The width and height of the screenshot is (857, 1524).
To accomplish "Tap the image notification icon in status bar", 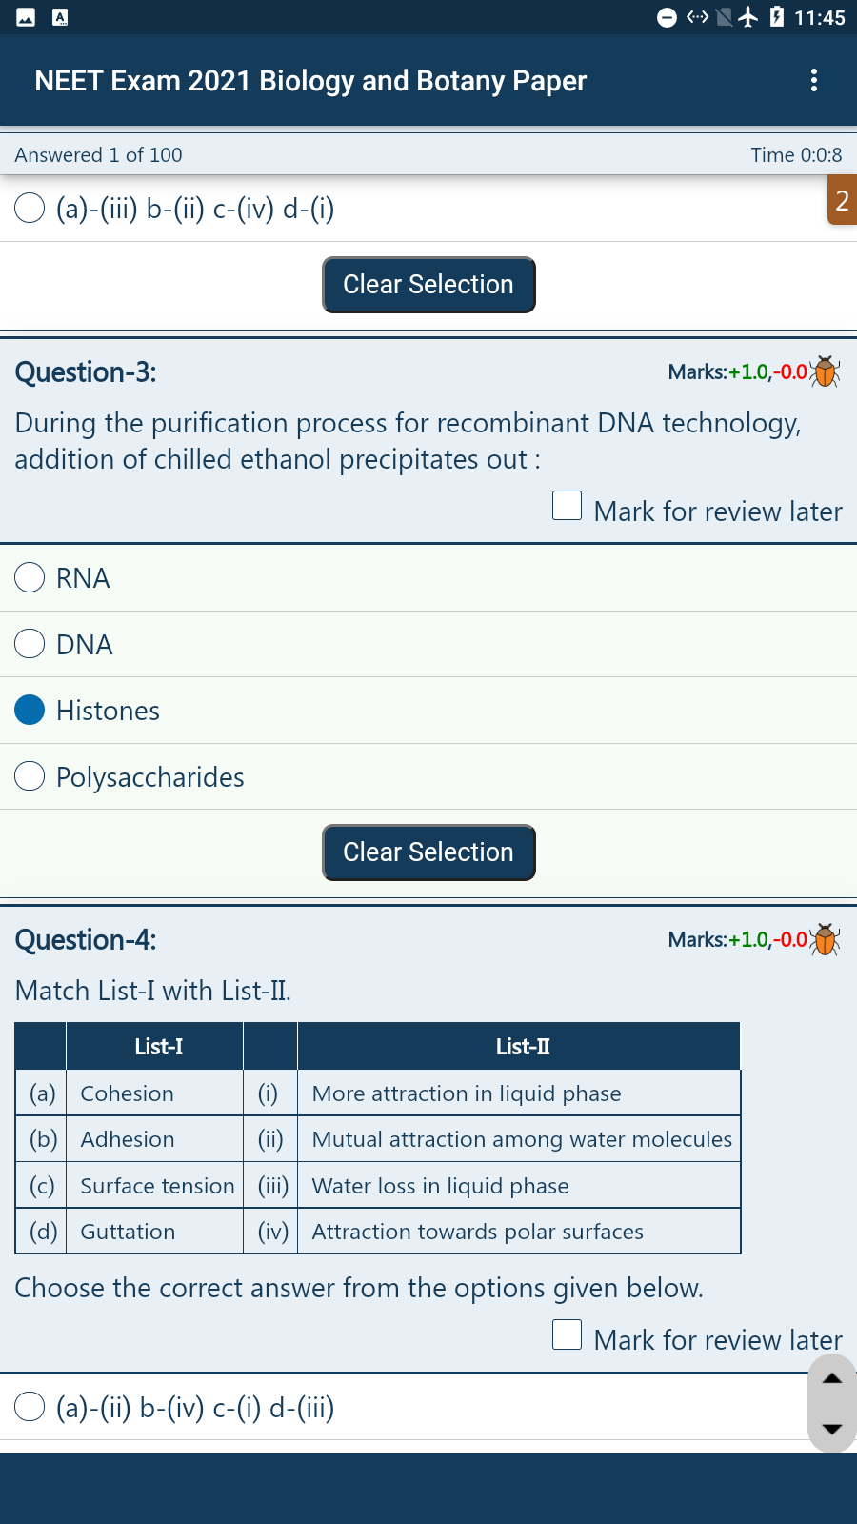I will pos(26,17).
